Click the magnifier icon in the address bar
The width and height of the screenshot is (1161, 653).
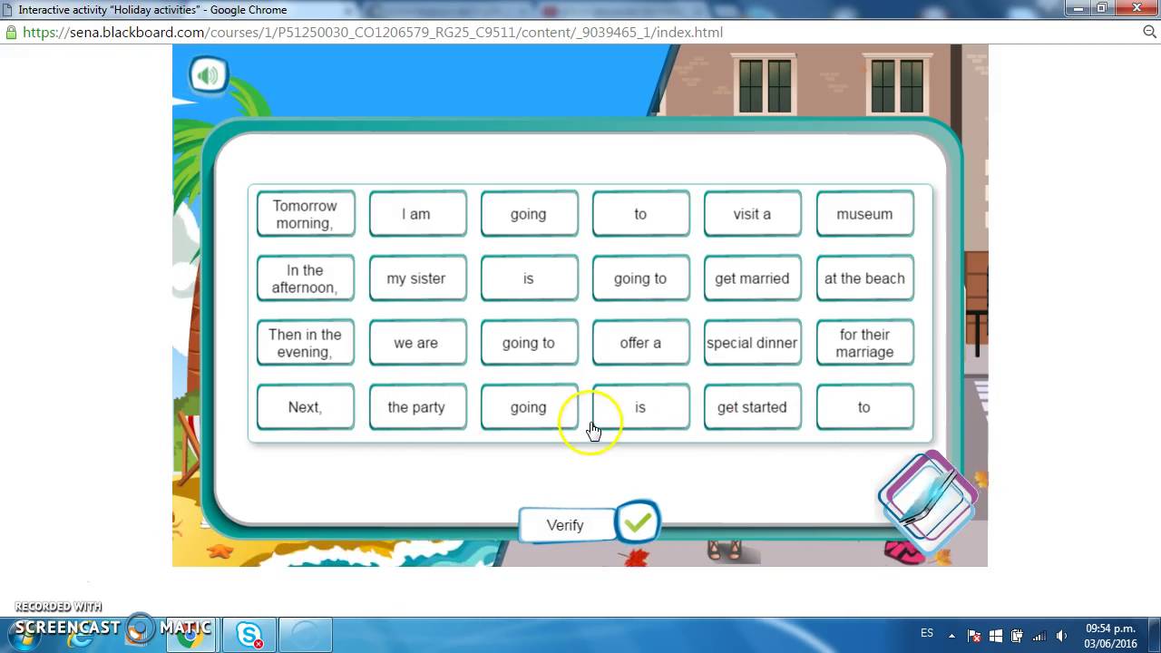click(x=1150, y=32)
